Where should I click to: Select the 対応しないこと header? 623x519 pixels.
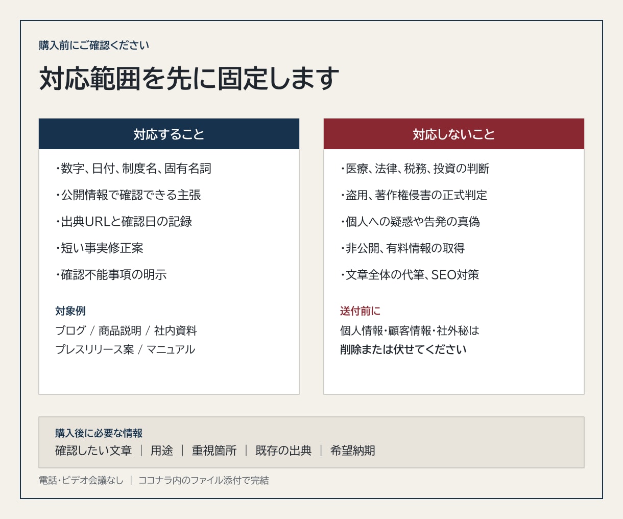[454, 134]
